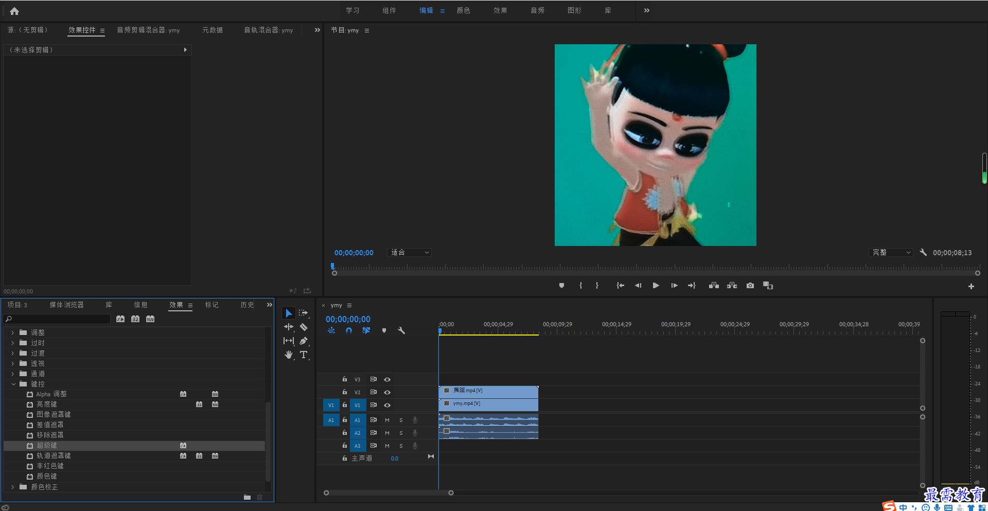Select the Slip tool
988x511 pixels.
tap(289, 341)
